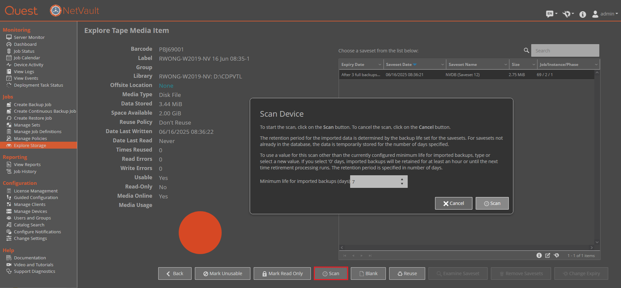Open Manage Devices in Configuration menu

30,211
